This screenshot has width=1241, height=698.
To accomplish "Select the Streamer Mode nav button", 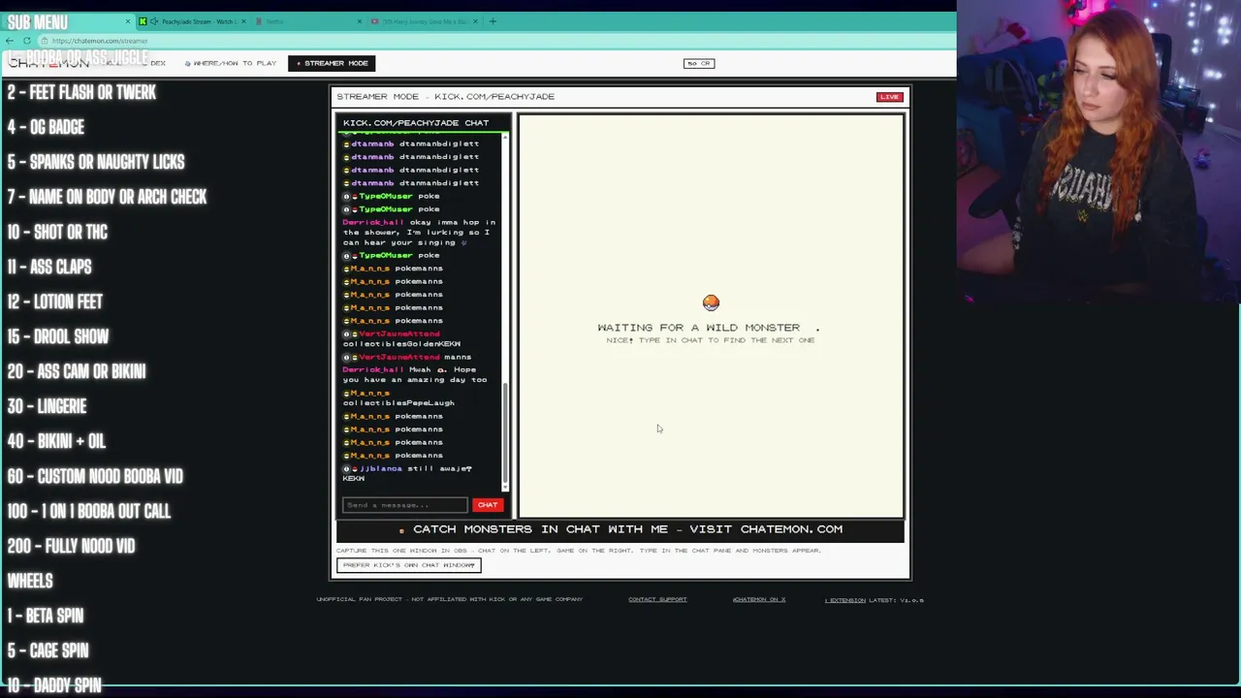I will click(x=332, y=63).
